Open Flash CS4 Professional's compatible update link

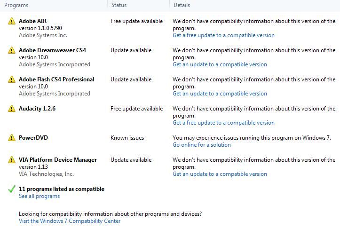220,94
